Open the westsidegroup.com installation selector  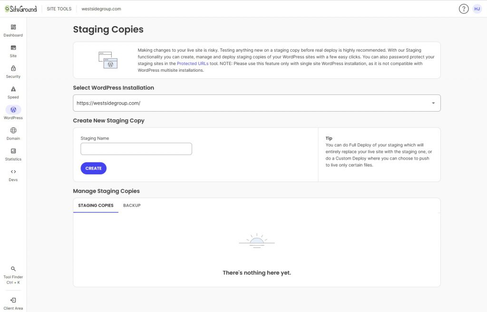click(256, 103)
